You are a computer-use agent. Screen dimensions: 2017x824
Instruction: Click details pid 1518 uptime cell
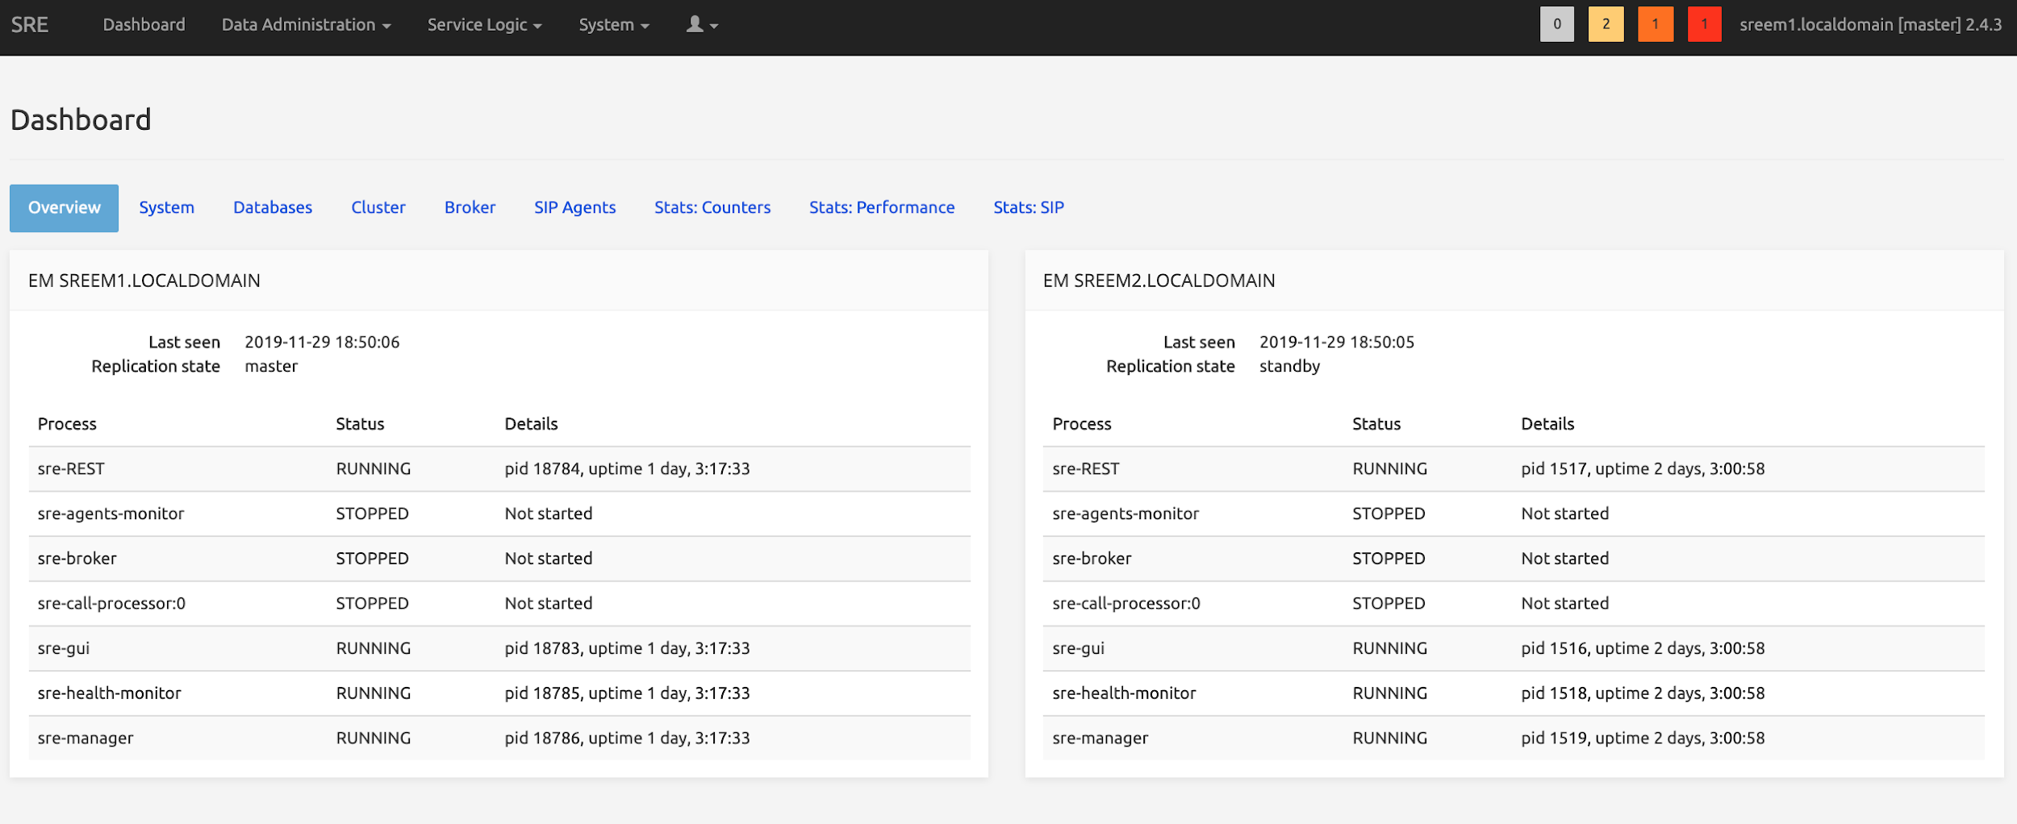click(1643, 693)
